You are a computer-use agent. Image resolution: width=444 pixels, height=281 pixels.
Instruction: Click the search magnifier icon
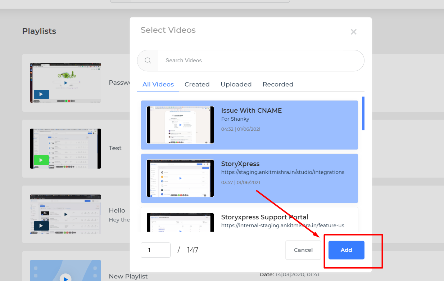(x=148, y=61)
